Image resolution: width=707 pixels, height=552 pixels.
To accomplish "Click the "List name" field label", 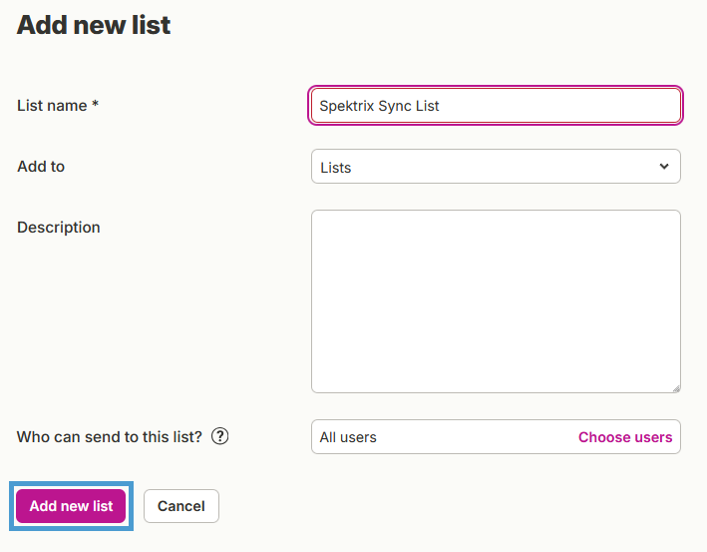I will [52, 105].
